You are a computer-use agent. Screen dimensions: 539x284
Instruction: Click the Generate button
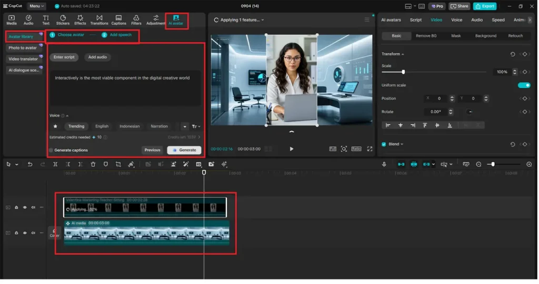pyautogui.click(x=184, y=150)
